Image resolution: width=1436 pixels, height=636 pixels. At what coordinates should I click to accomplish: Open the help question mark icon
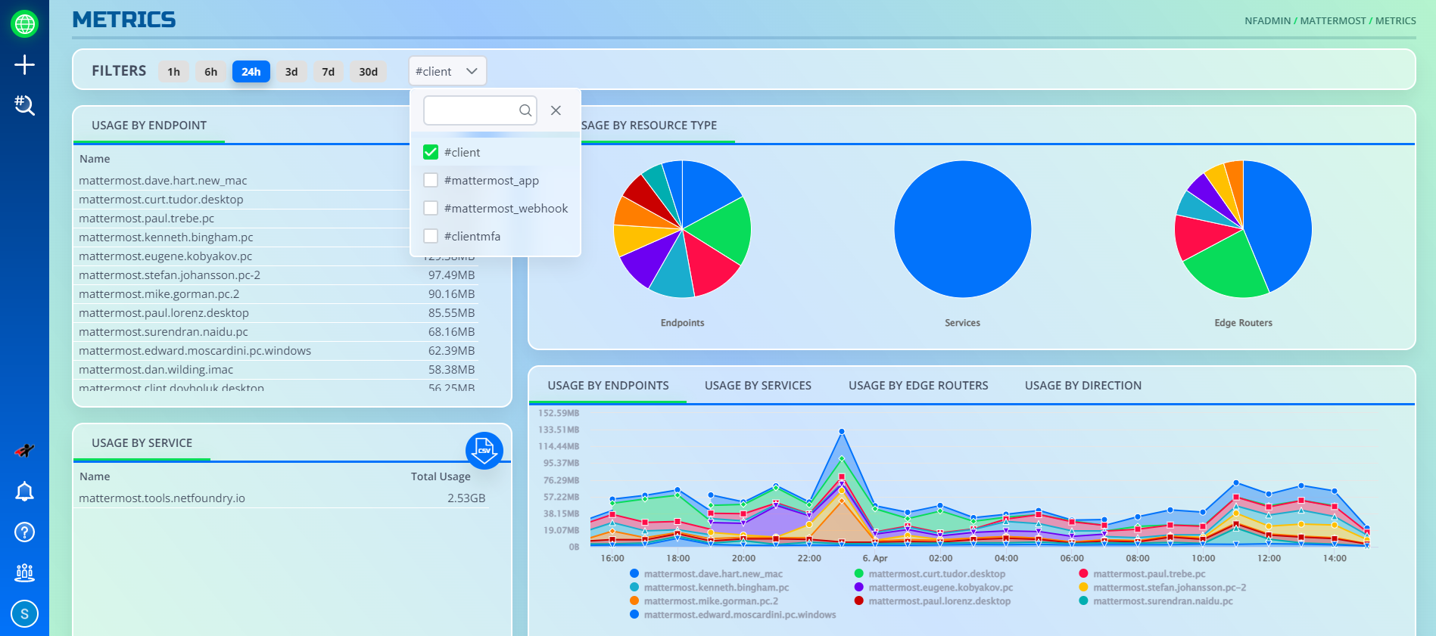coord(24,532)
